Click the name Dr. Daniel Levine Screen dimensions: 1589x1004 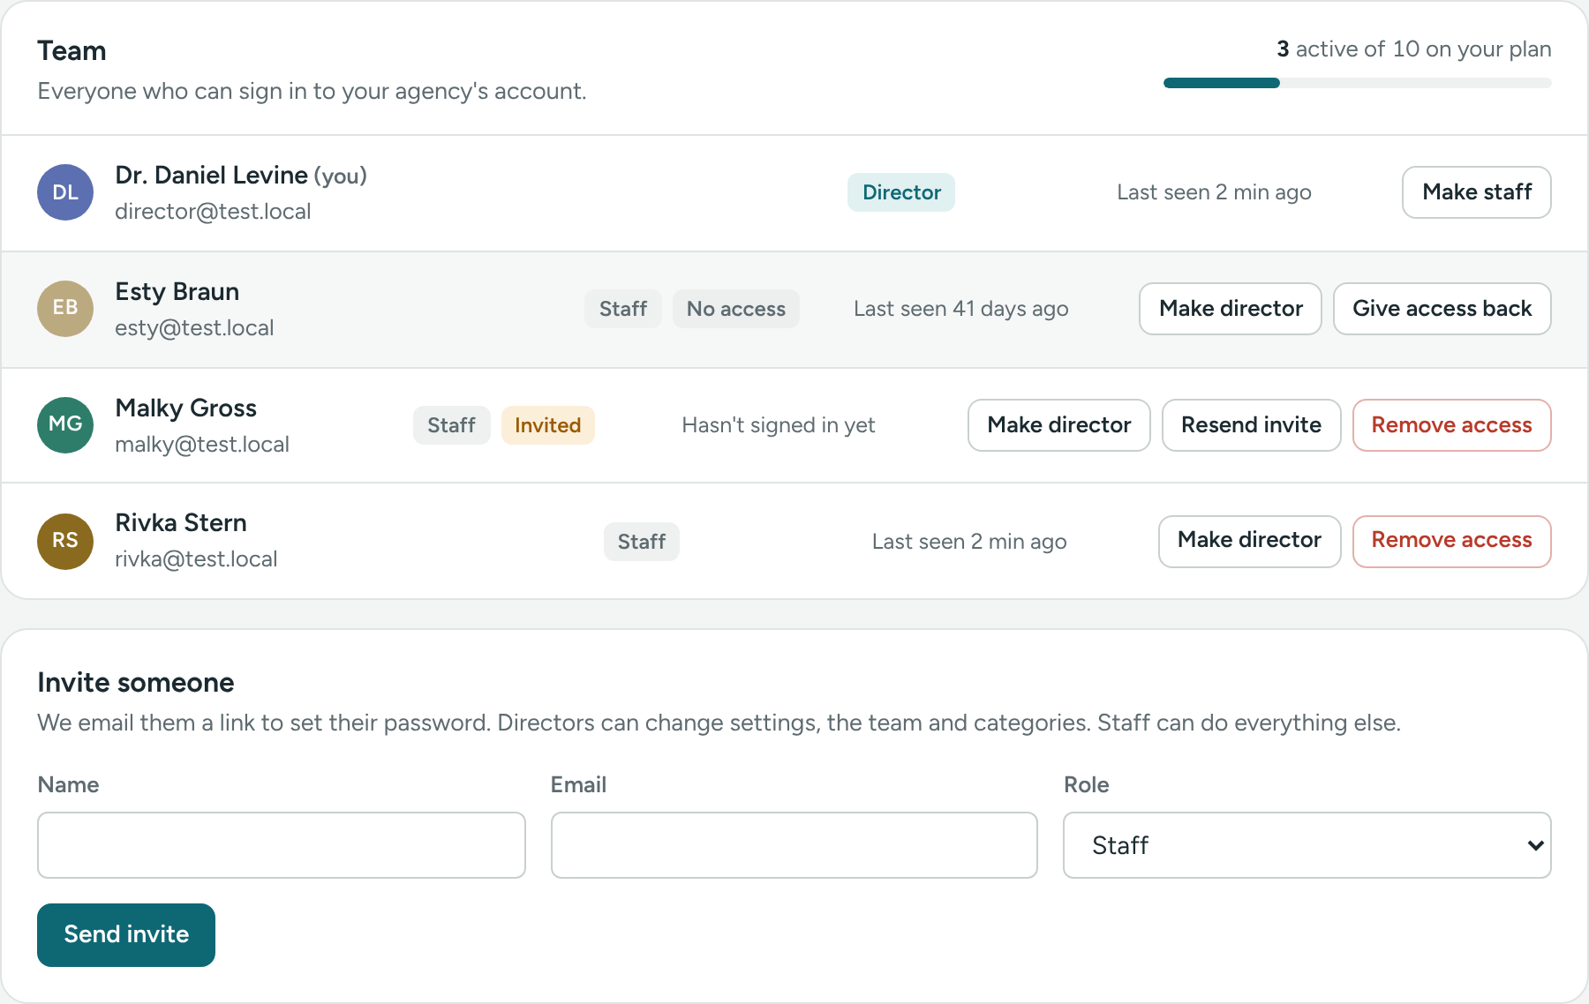coord(212,175)
